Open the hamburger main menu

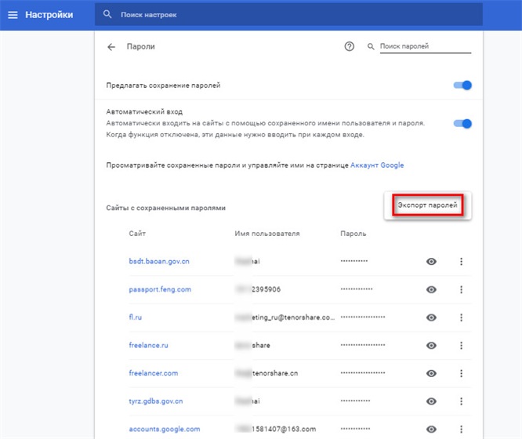click(x=13, y=15)
